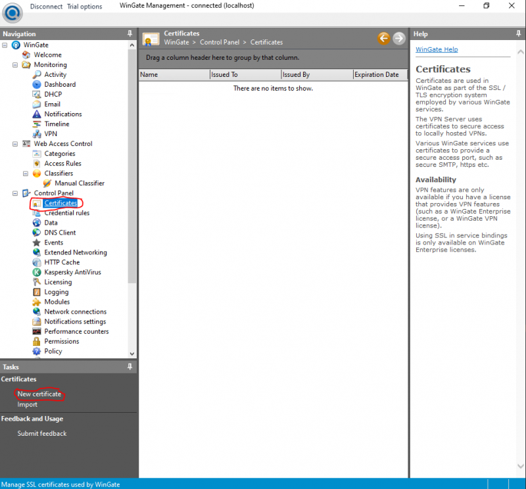Click the Licensing key icon
526x489 pixels.
(37, 282)
